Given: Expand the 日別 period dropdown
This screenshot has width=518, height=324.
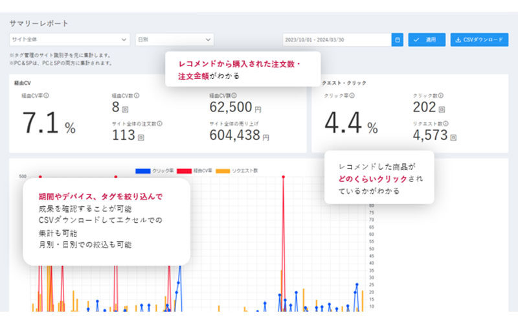Looking at the screenshot, I should pyautogui.click(x=174, y=40).
